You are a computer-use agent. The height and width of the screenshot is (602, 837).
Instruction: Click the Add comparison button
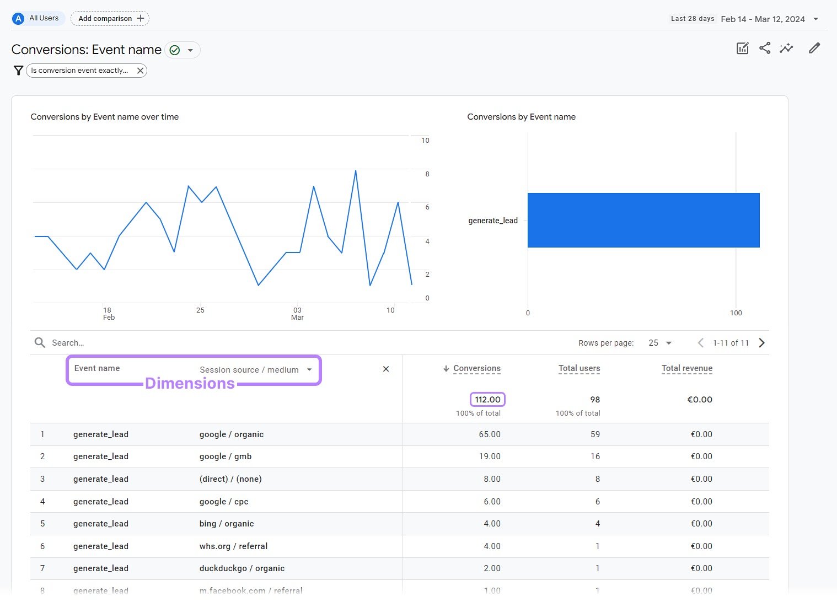(x=110, y=18)
